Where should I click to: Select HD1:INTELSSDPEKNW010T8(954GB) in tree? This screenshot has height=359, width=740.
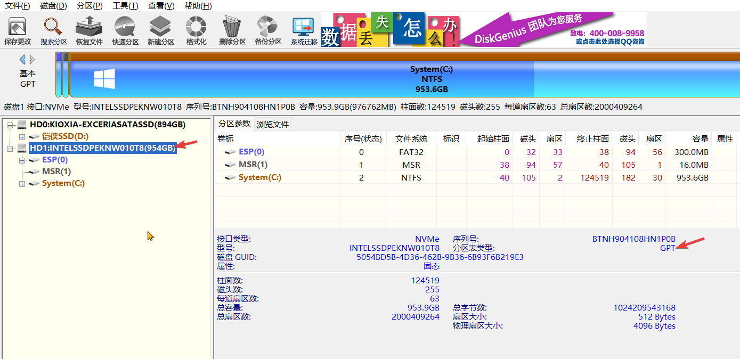[x=102, y=148]
